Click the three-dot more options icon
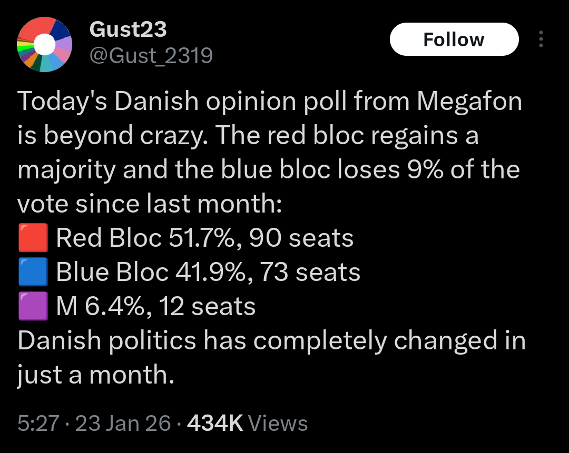The width and height of the screenshot is (569, 453). coord(541,39)
